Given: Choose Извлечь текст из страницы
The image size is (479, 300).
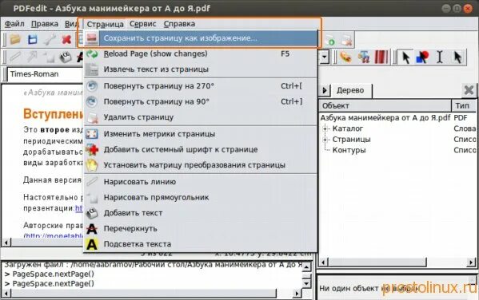Looking at the screenshot, I should coord(201,69).
